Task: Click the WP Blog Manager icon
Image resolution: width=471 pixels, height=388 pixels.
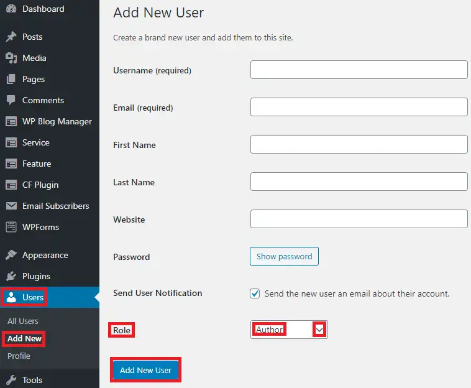Action: pos(11,121)
